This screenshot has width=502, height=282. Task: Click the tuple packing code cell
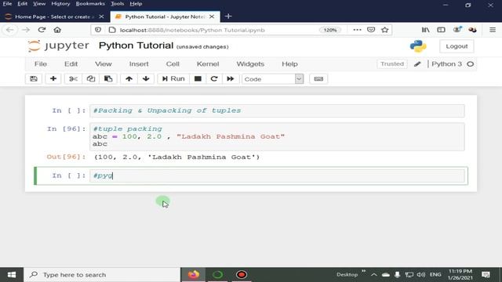[x=277, y=136]
